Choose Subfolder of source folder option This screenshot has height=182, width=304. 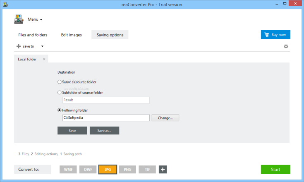[80, 93]
